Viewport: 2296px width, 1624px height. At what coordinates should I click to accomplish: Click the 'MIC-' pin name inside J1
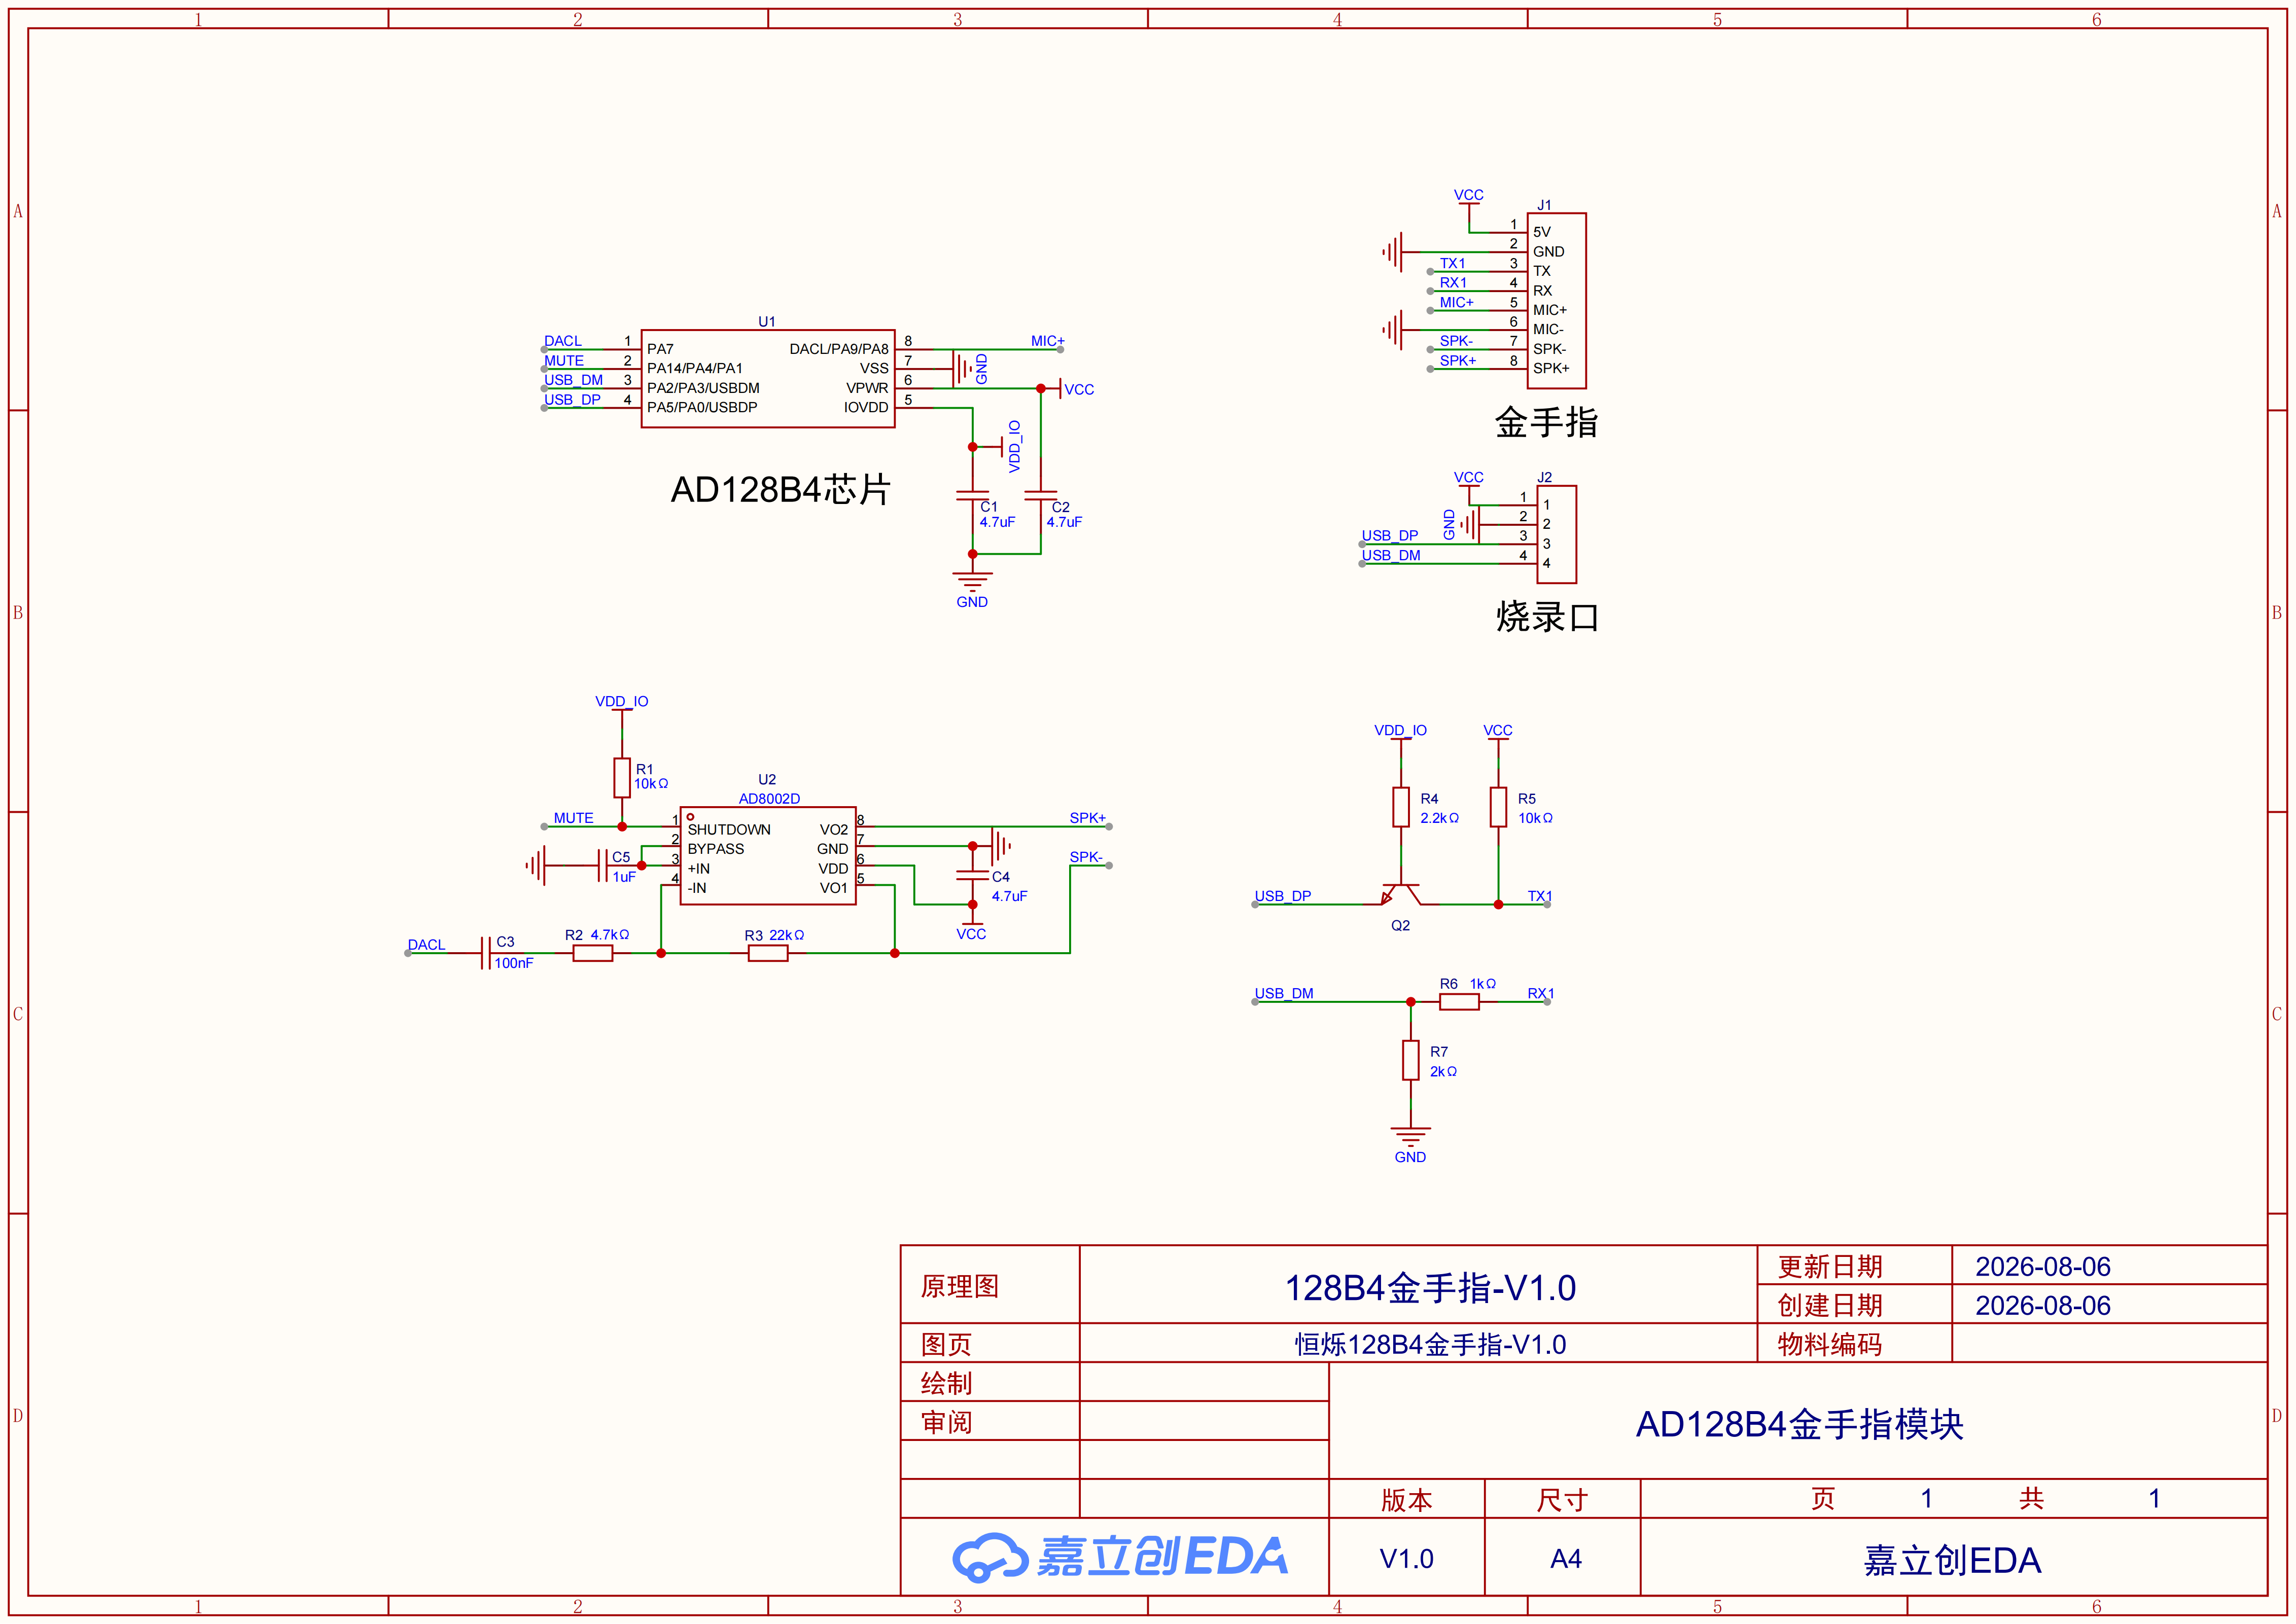[x=1548, y=329]
